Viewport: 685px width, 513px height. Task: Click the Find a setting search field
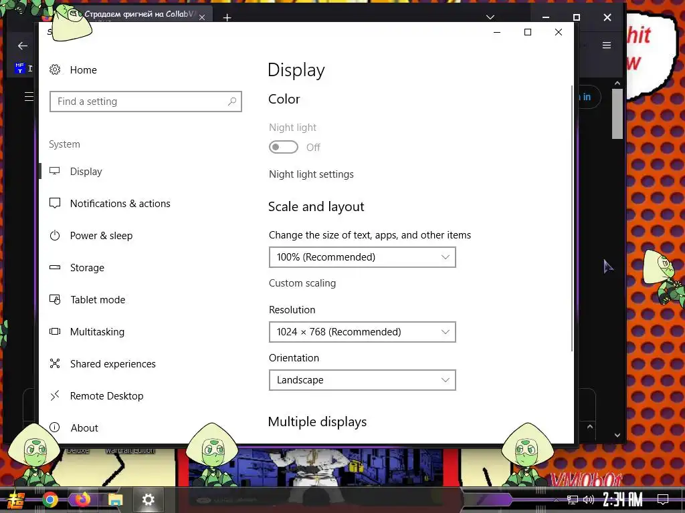[x=145, y=102]
